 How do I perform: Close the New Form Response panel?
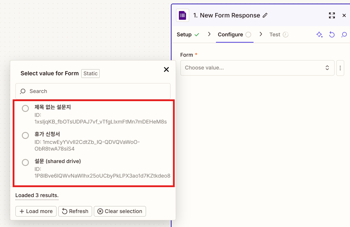tap(344, 15)
